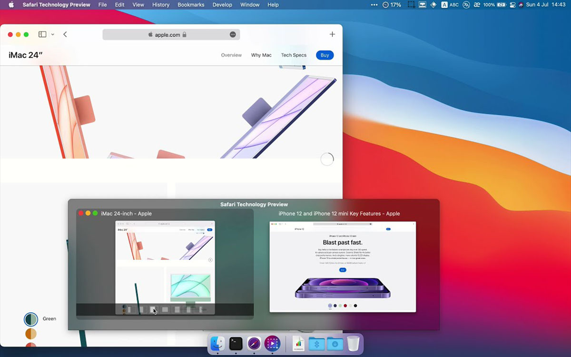The width and height of the screenshot is (571, 357).
Task: Expand the sidebar tab group chevron
Action: (52, 34)
